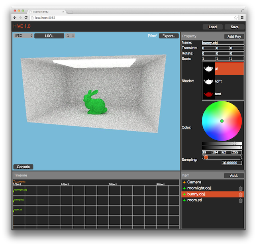
Task: Click the Translate X input field
Action: pos(209,48)
